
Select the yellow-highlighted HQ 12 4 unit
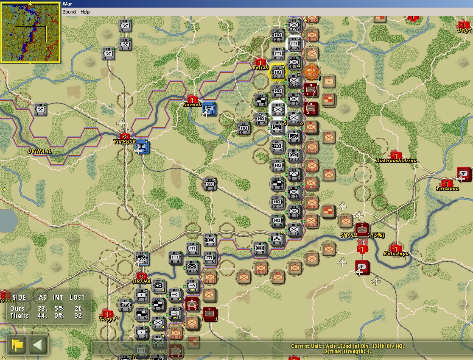tap(277, 72)
